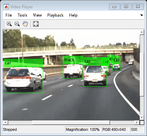This screenshot has height=136, width=147.
Task: Click the vertical scrollbar up arrow
Action: [x=142, y=32]
